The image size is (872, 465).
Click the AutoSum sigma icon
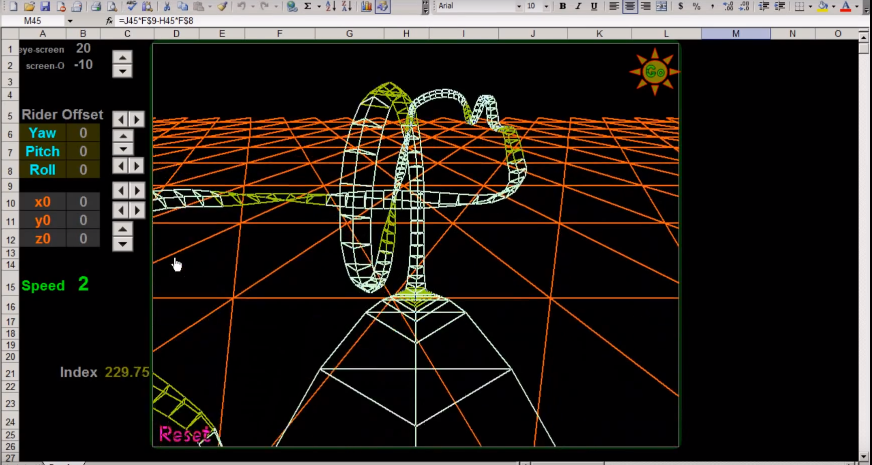308,6
